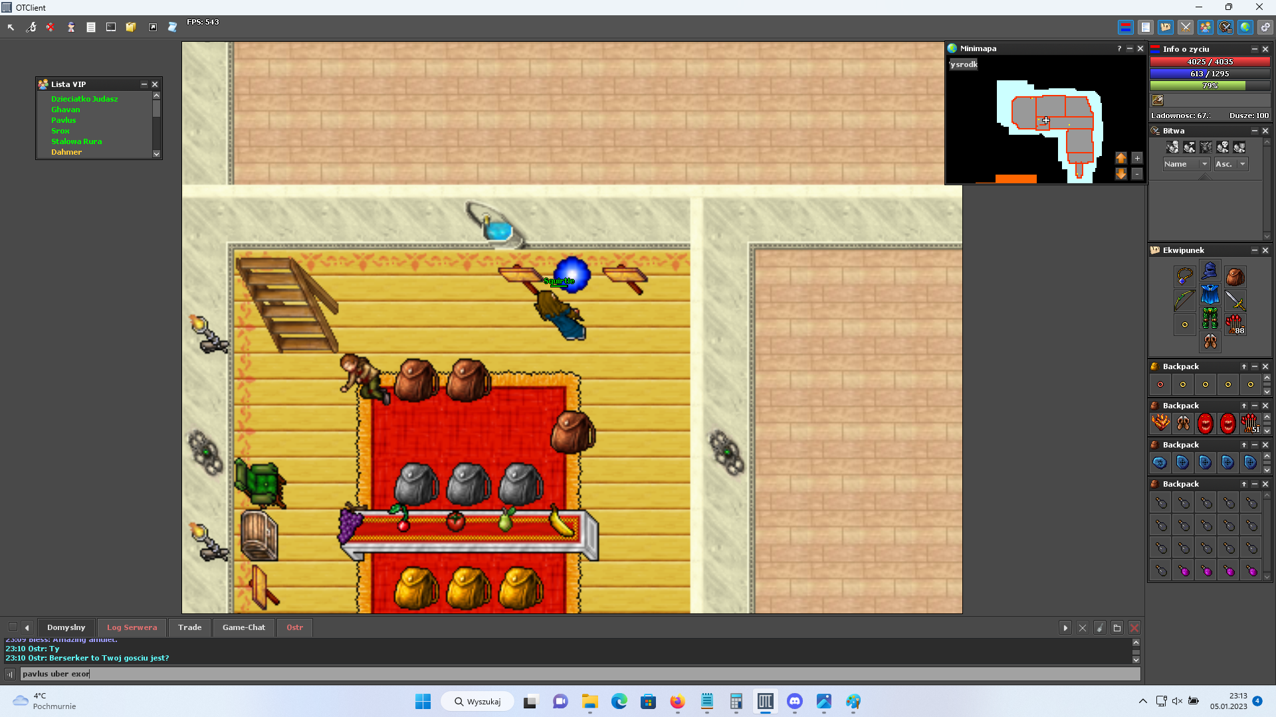Viewport: 1276px width, 717px height.
Task: Open the character profile icon in top toolbar
Action: pyautogui.click(x=71, y=27)
